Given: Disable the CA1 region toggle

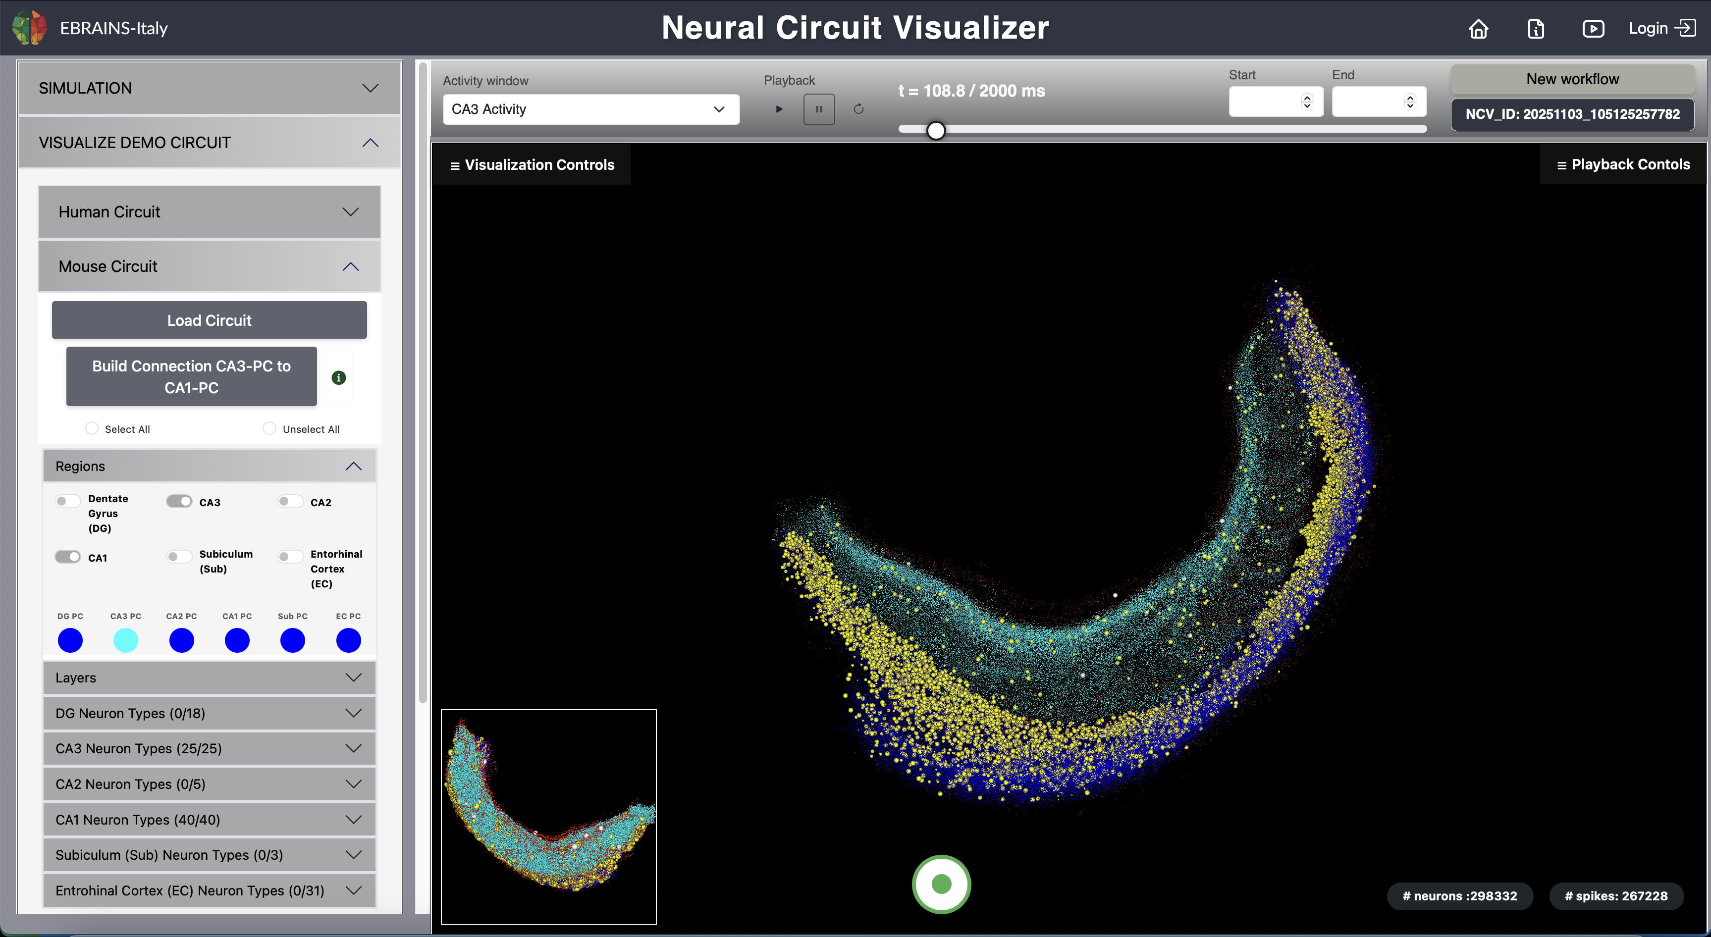Looking at the screenshot, I should [x=67, y=557].
